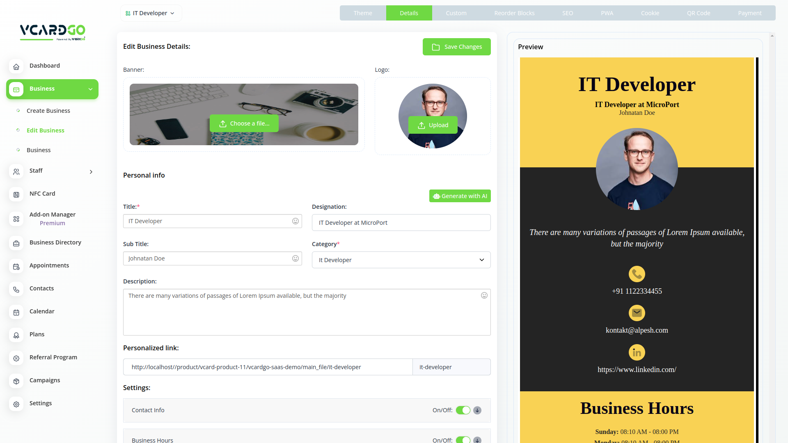Click the emoji icon in the Description box

coord(484,295)
